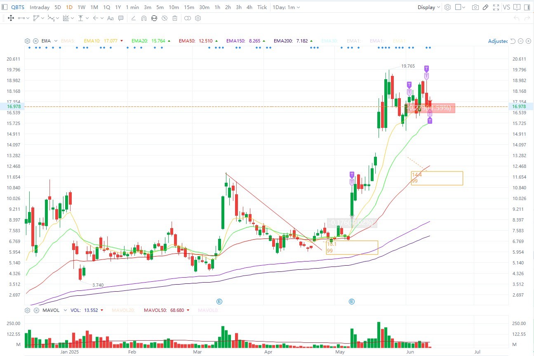Expand the MAVOL indicator dropdown
The width and height of the screenshot is (534, 356).
click(x=65, y=310)
